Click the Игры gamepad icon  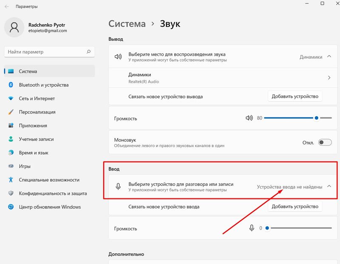[x=11, y=166]
